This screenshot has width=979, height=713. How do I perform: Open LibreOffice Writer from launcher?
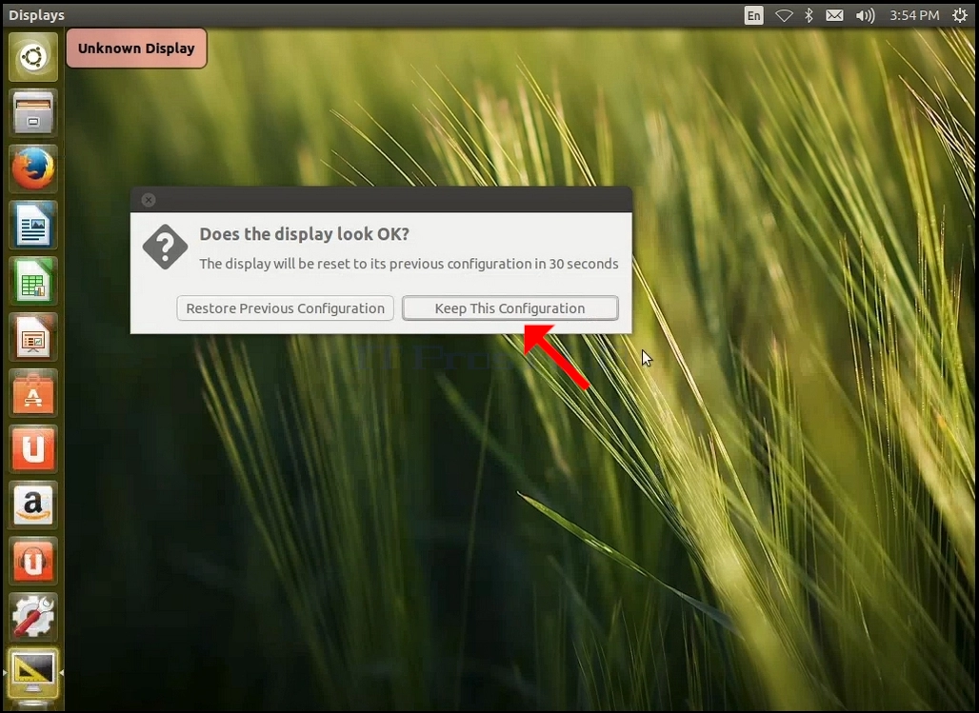pyautogui.click(x=33, y=225)
